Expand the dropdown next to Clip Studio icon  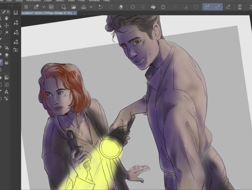click(x=44, y=7)
